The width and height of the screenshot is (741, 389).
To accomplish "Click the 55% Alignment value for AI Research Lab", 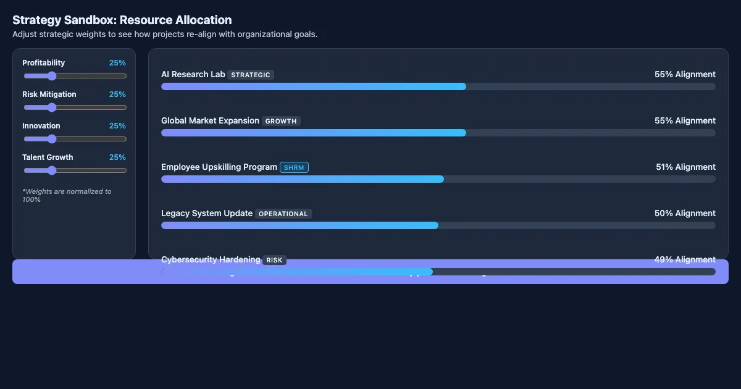I will click(685, 74).
